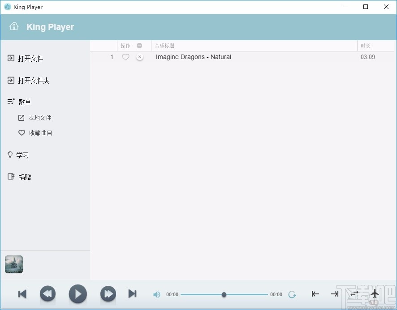Open a file via 打开文件 icon
The height and width of the screenshot is (310, 397).
coord(11,58)
